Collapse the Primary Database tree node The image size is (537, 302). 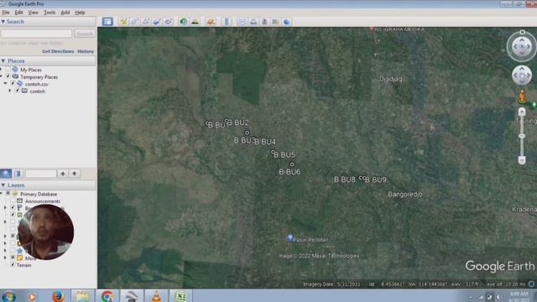tap(1, 194)
